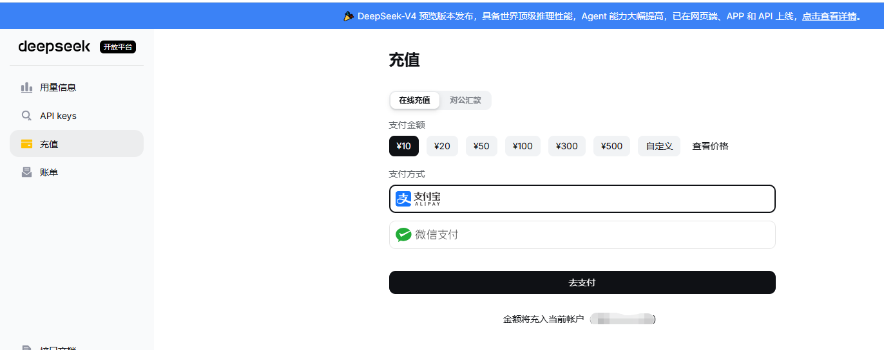The width and height of the screenshot is (884, 350).
Task: Click the 支付方式 label
Action: pos(407,174)
